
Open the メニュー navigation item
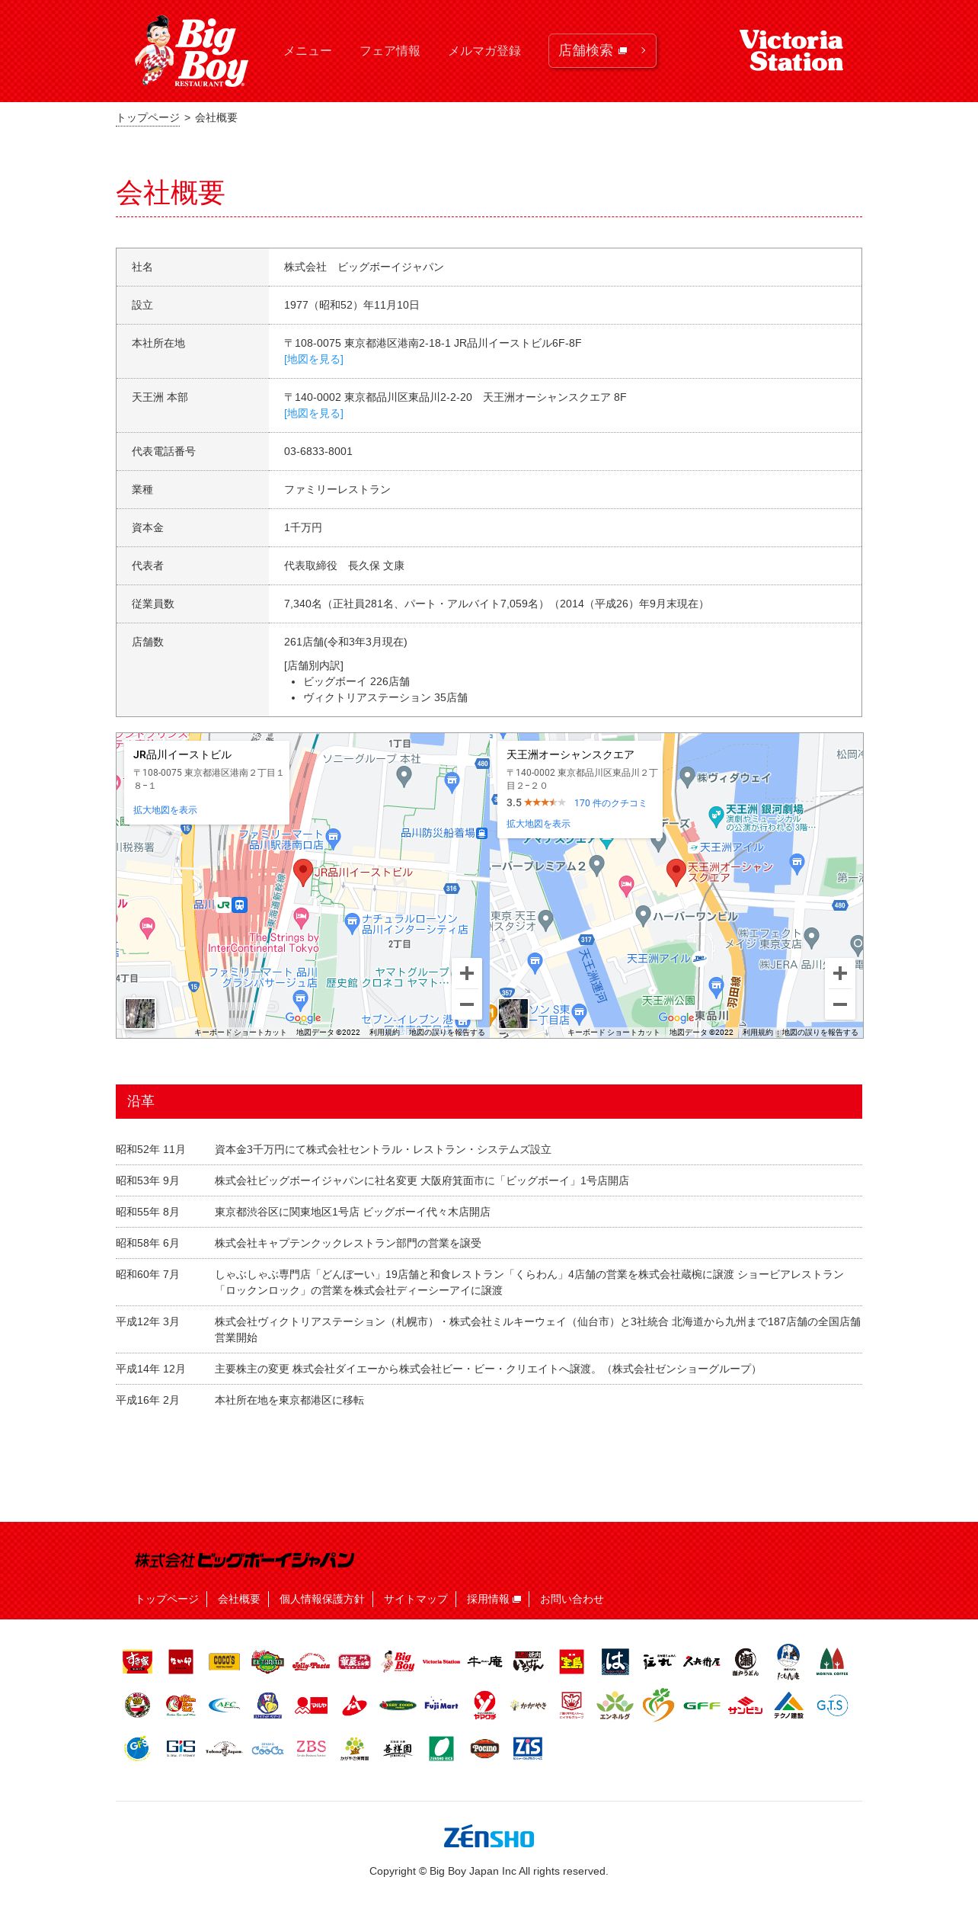pyautogui.click(x=308, y=51)
